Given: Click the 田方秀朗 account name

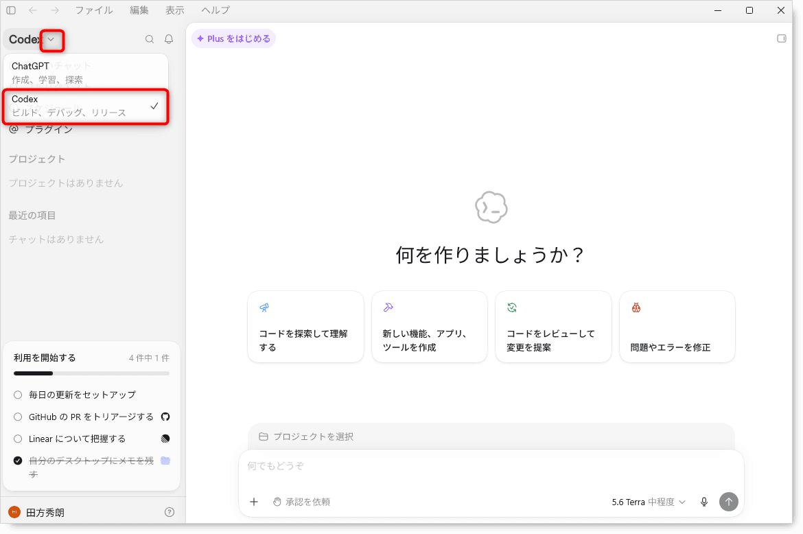Looking at the screenshot, I should click(x=45, y=513).
